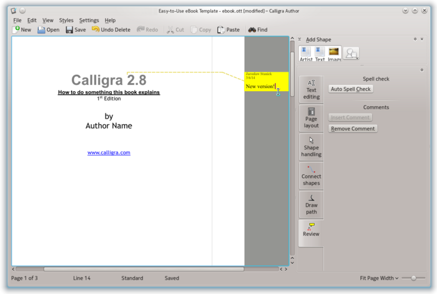The image size is (437, 294).
Task: Choose the Connect shapes tool
Action: tap(311, 175)
